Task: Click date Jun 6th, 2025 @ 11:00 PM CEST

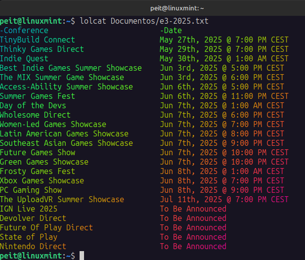Action: coord(224,96)
